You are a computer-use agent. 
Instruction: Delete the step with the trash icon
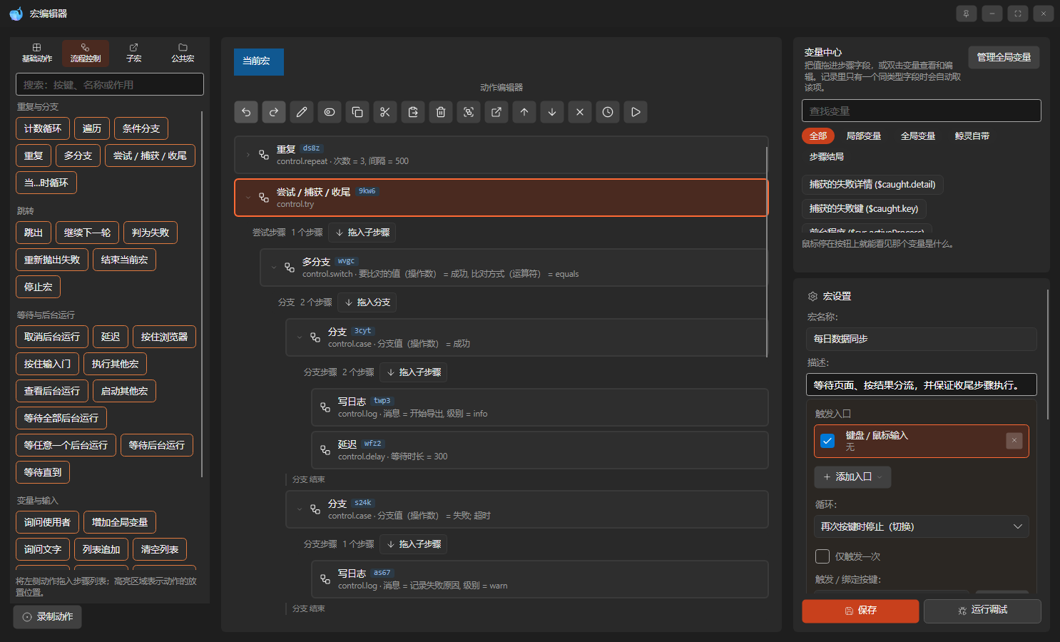(441, 112)
